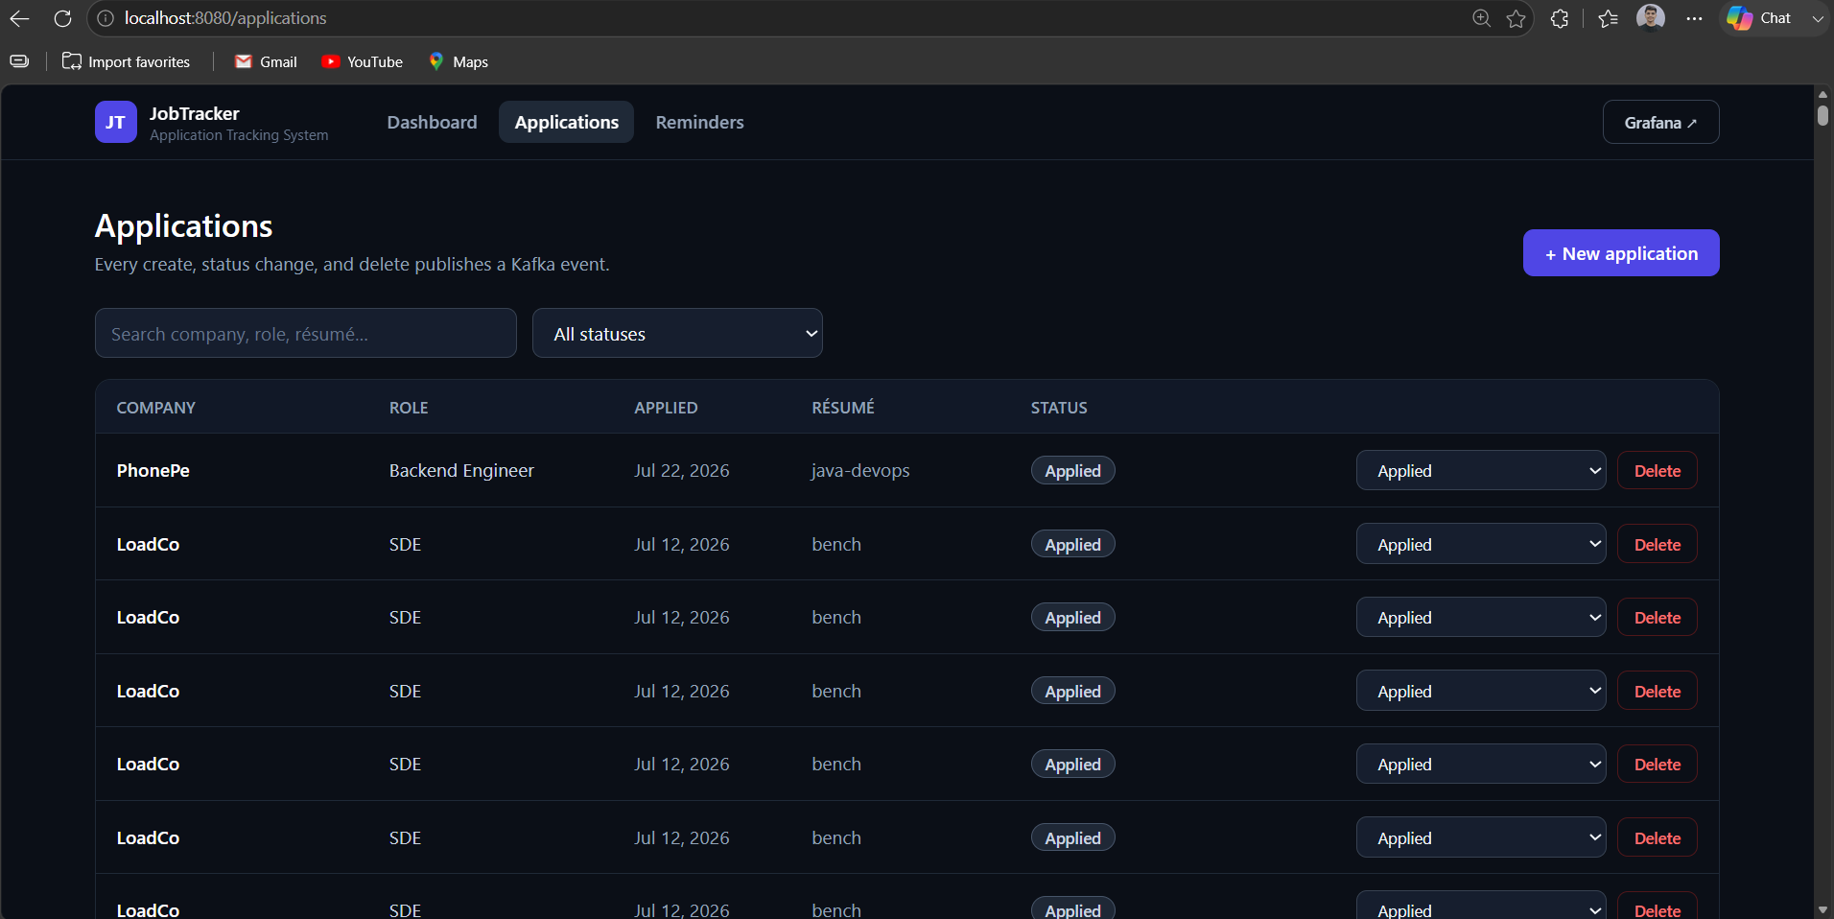View site information icon in address bar

(106, 18)
